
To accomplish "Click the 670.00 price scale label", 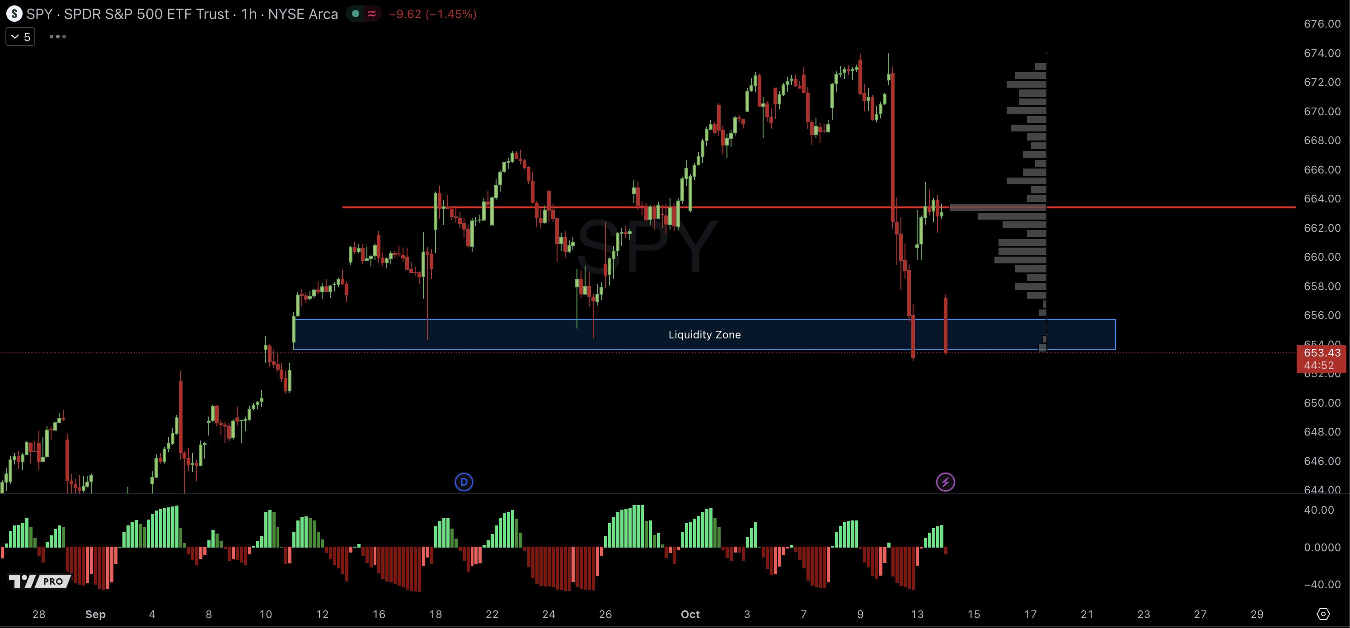I will 1322,111.
